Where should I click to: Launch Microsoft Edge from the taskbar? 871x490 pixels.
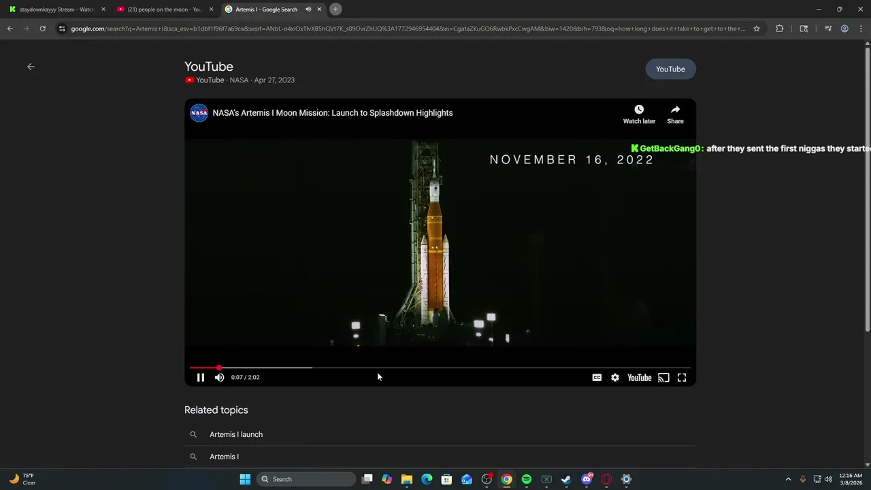427,479
